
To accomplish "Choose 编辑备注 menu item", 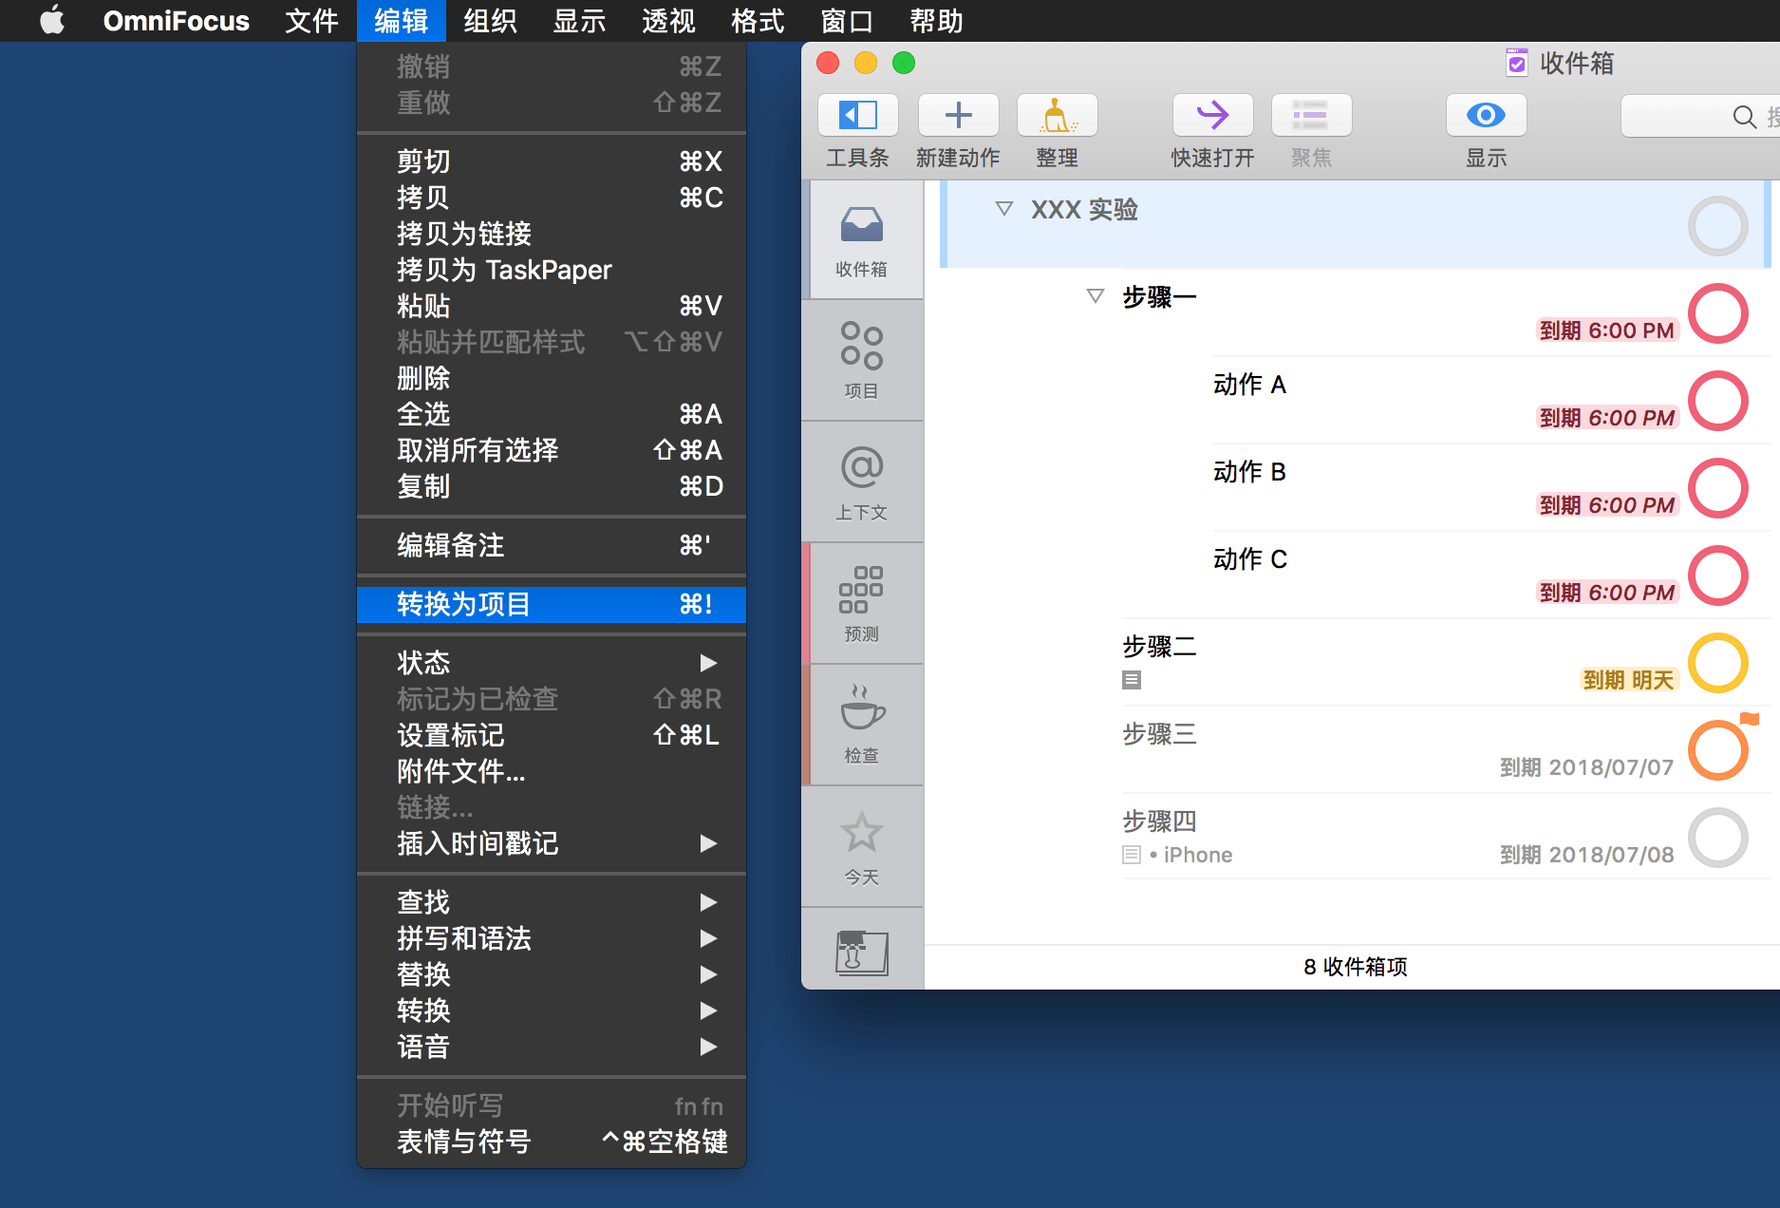I will (x=552, y=545).
